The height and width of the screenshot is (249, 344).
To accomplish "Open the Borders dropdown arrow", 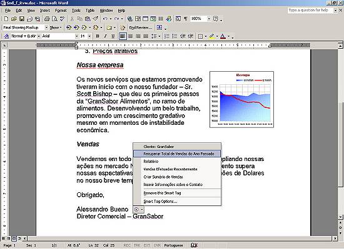I will pos(206,36).
